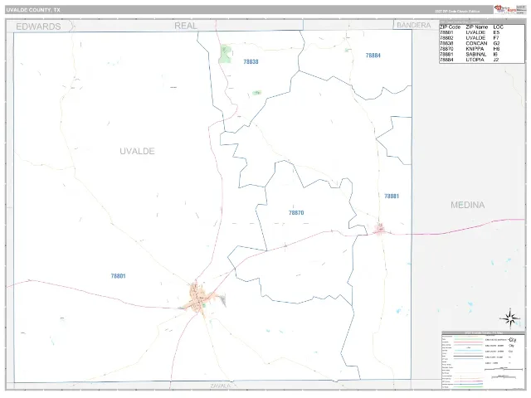Select the MEDINA county label
The image size is (531, 398).
pyautogui.click(x=467, y=205)
